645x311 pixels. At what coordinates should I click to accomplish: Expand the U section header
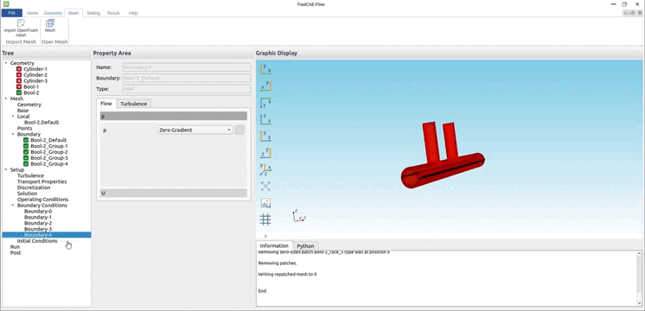(174, 194)
